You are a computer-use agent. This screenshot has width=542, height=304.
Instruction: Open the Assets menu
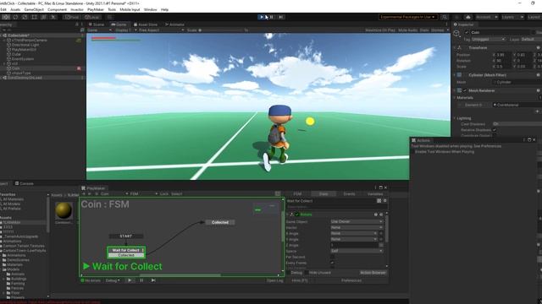15,9
